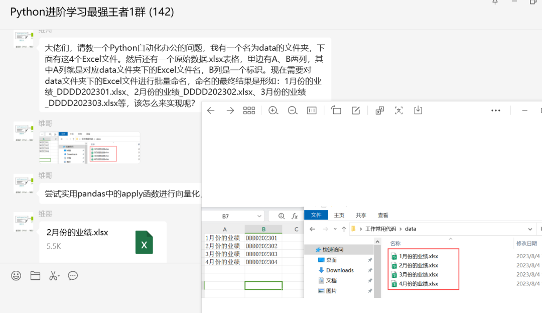The image size is (542, 313).
Task: Select the screenshot scissors tool in the chat
Action: tap(55, 275)
